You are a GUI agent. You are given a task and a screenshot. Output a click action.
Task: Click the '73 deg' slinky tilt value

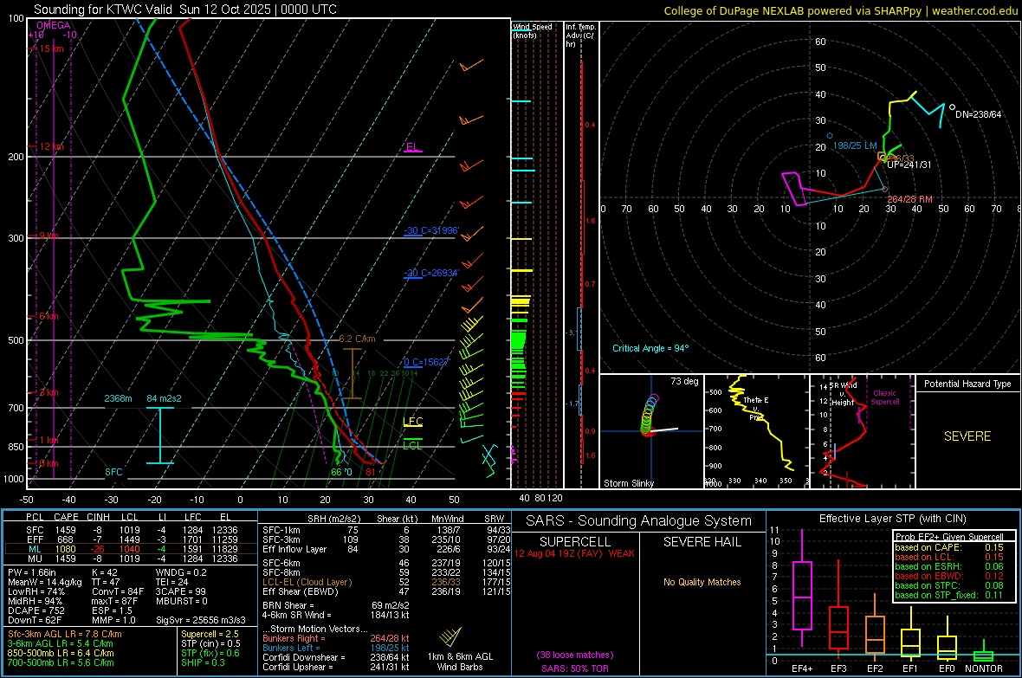(684, 381)
